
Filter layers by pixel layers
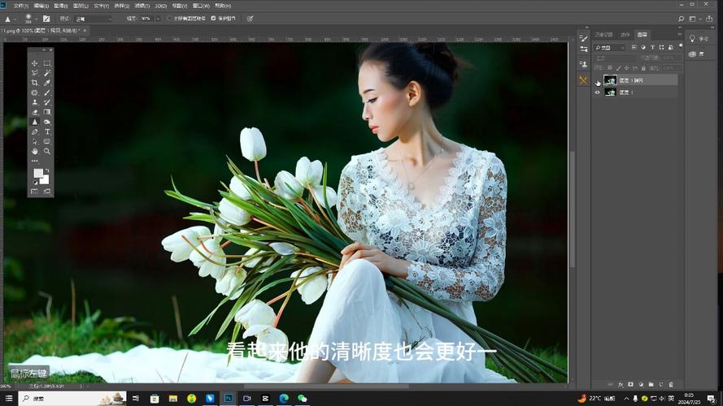coord(634,47)
